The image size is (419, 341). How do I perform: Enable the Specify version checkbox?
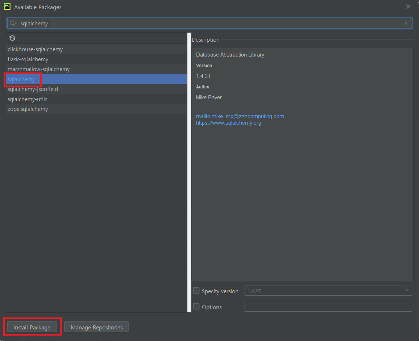(x=196, y=291)
